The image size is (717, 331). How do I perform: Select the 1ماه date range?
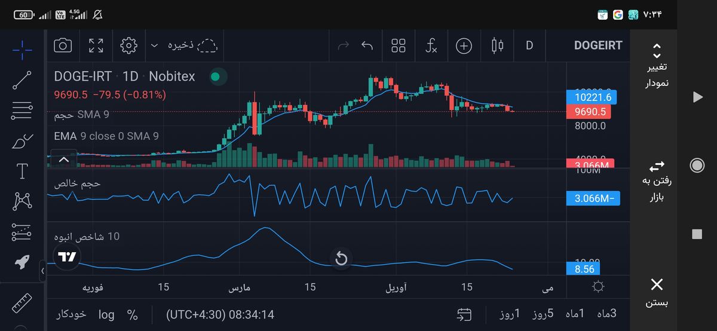574,314
